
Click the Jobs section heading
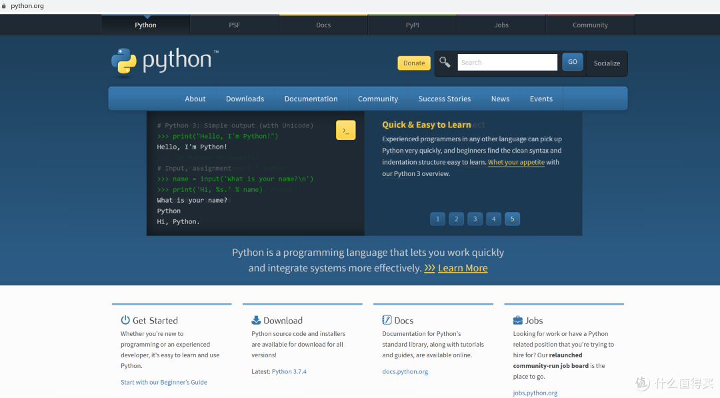click(534, 321)
